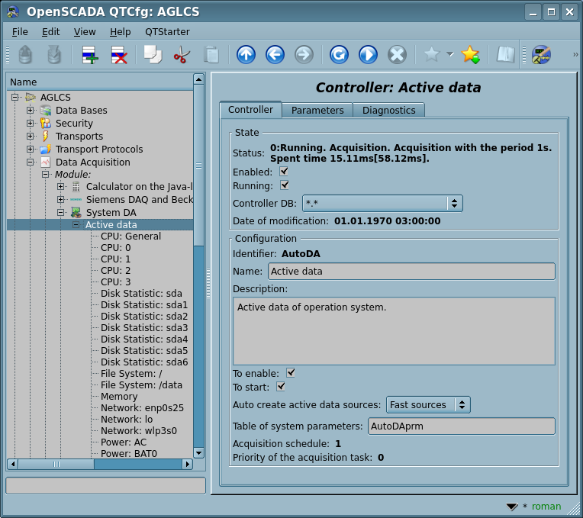Select the Memory tree item
Image resolution: width=583 pixels, height=518 pixels.
point(119,397)
